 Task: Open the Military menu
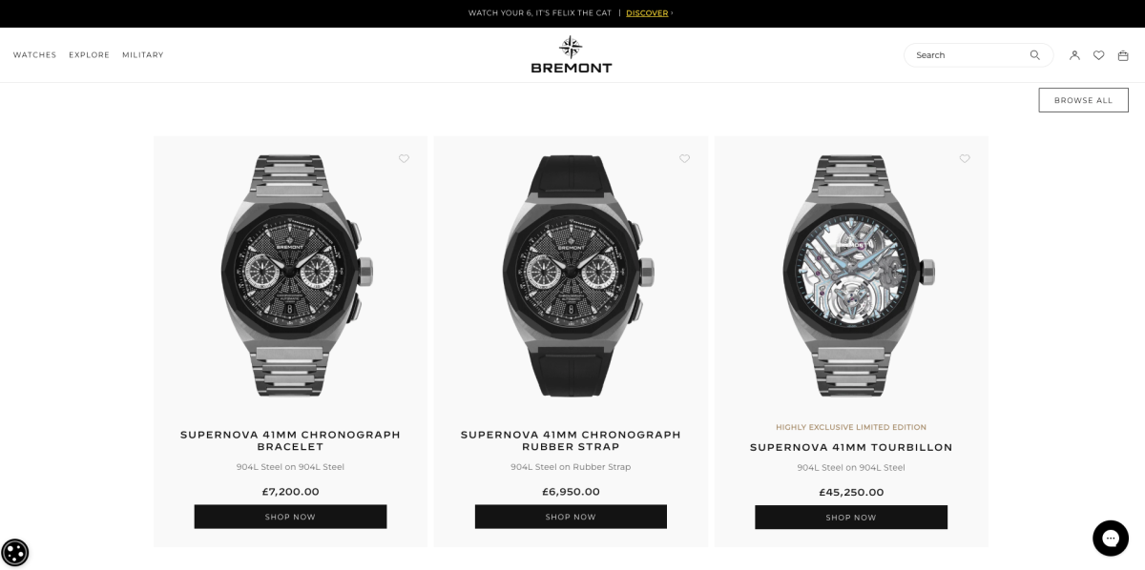143,55
